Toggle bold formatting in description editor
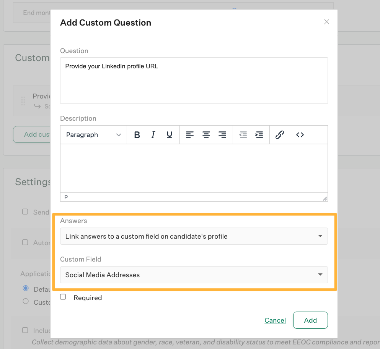The image size is (380, 349). tap(137, 135)
